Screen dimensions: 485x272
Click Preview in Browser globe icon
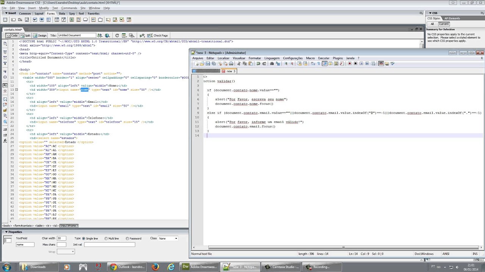pyautogui.click(x=107, y=36)
